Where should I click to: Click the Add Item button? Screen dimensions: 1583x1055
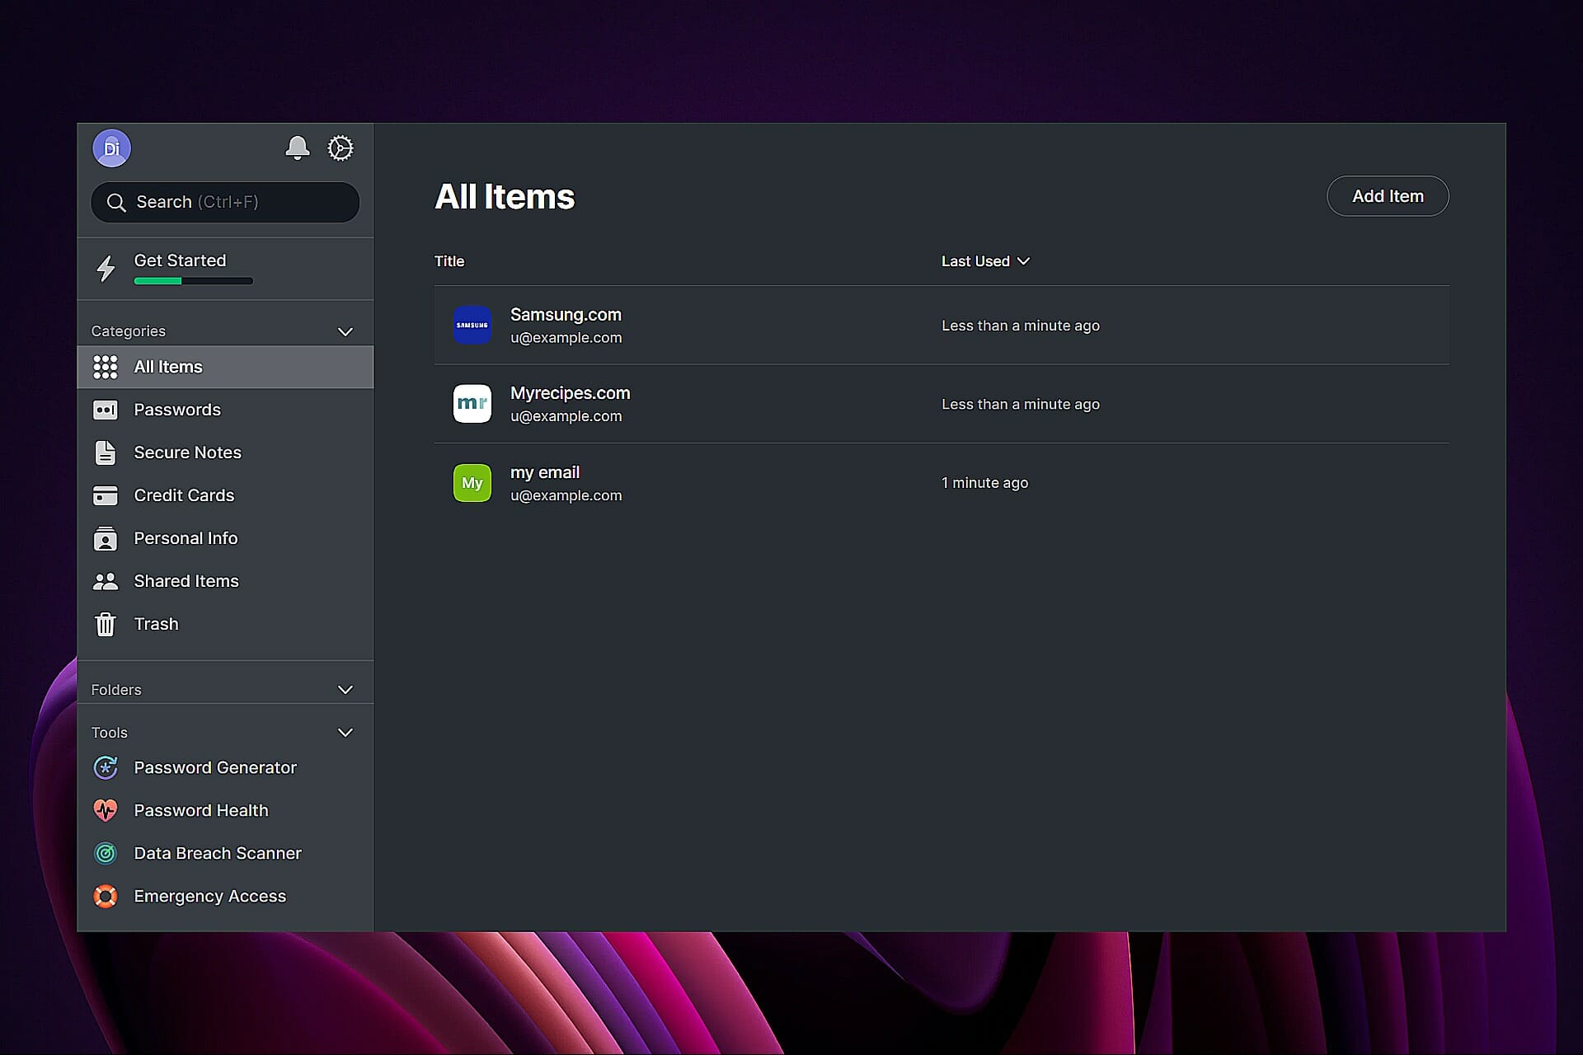(1388, 196)
